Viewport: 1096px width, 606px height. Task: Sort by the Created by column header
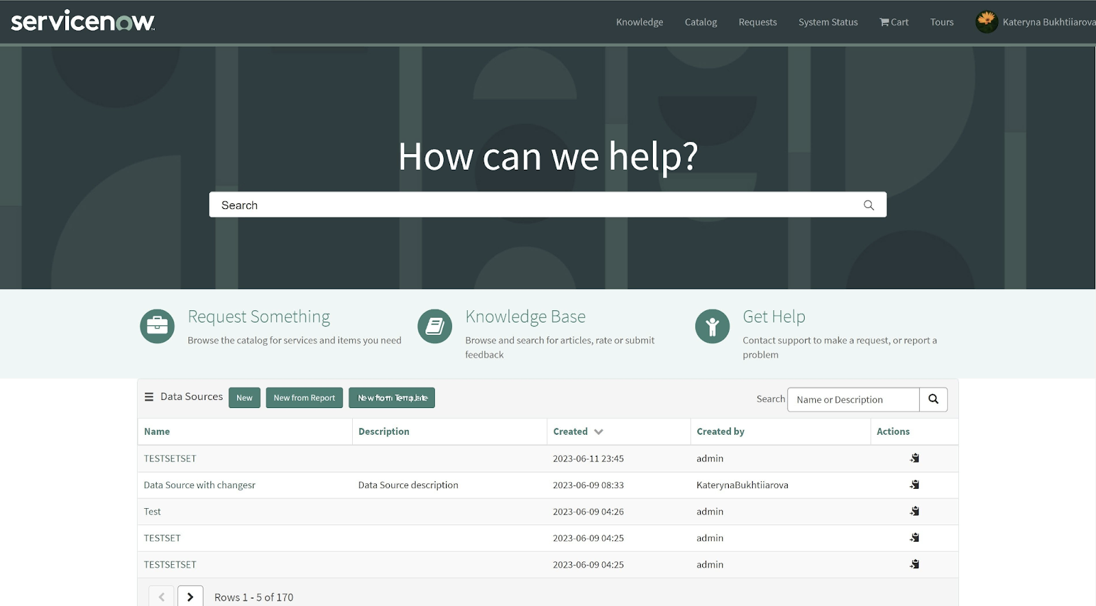click(x=721, y=431)
